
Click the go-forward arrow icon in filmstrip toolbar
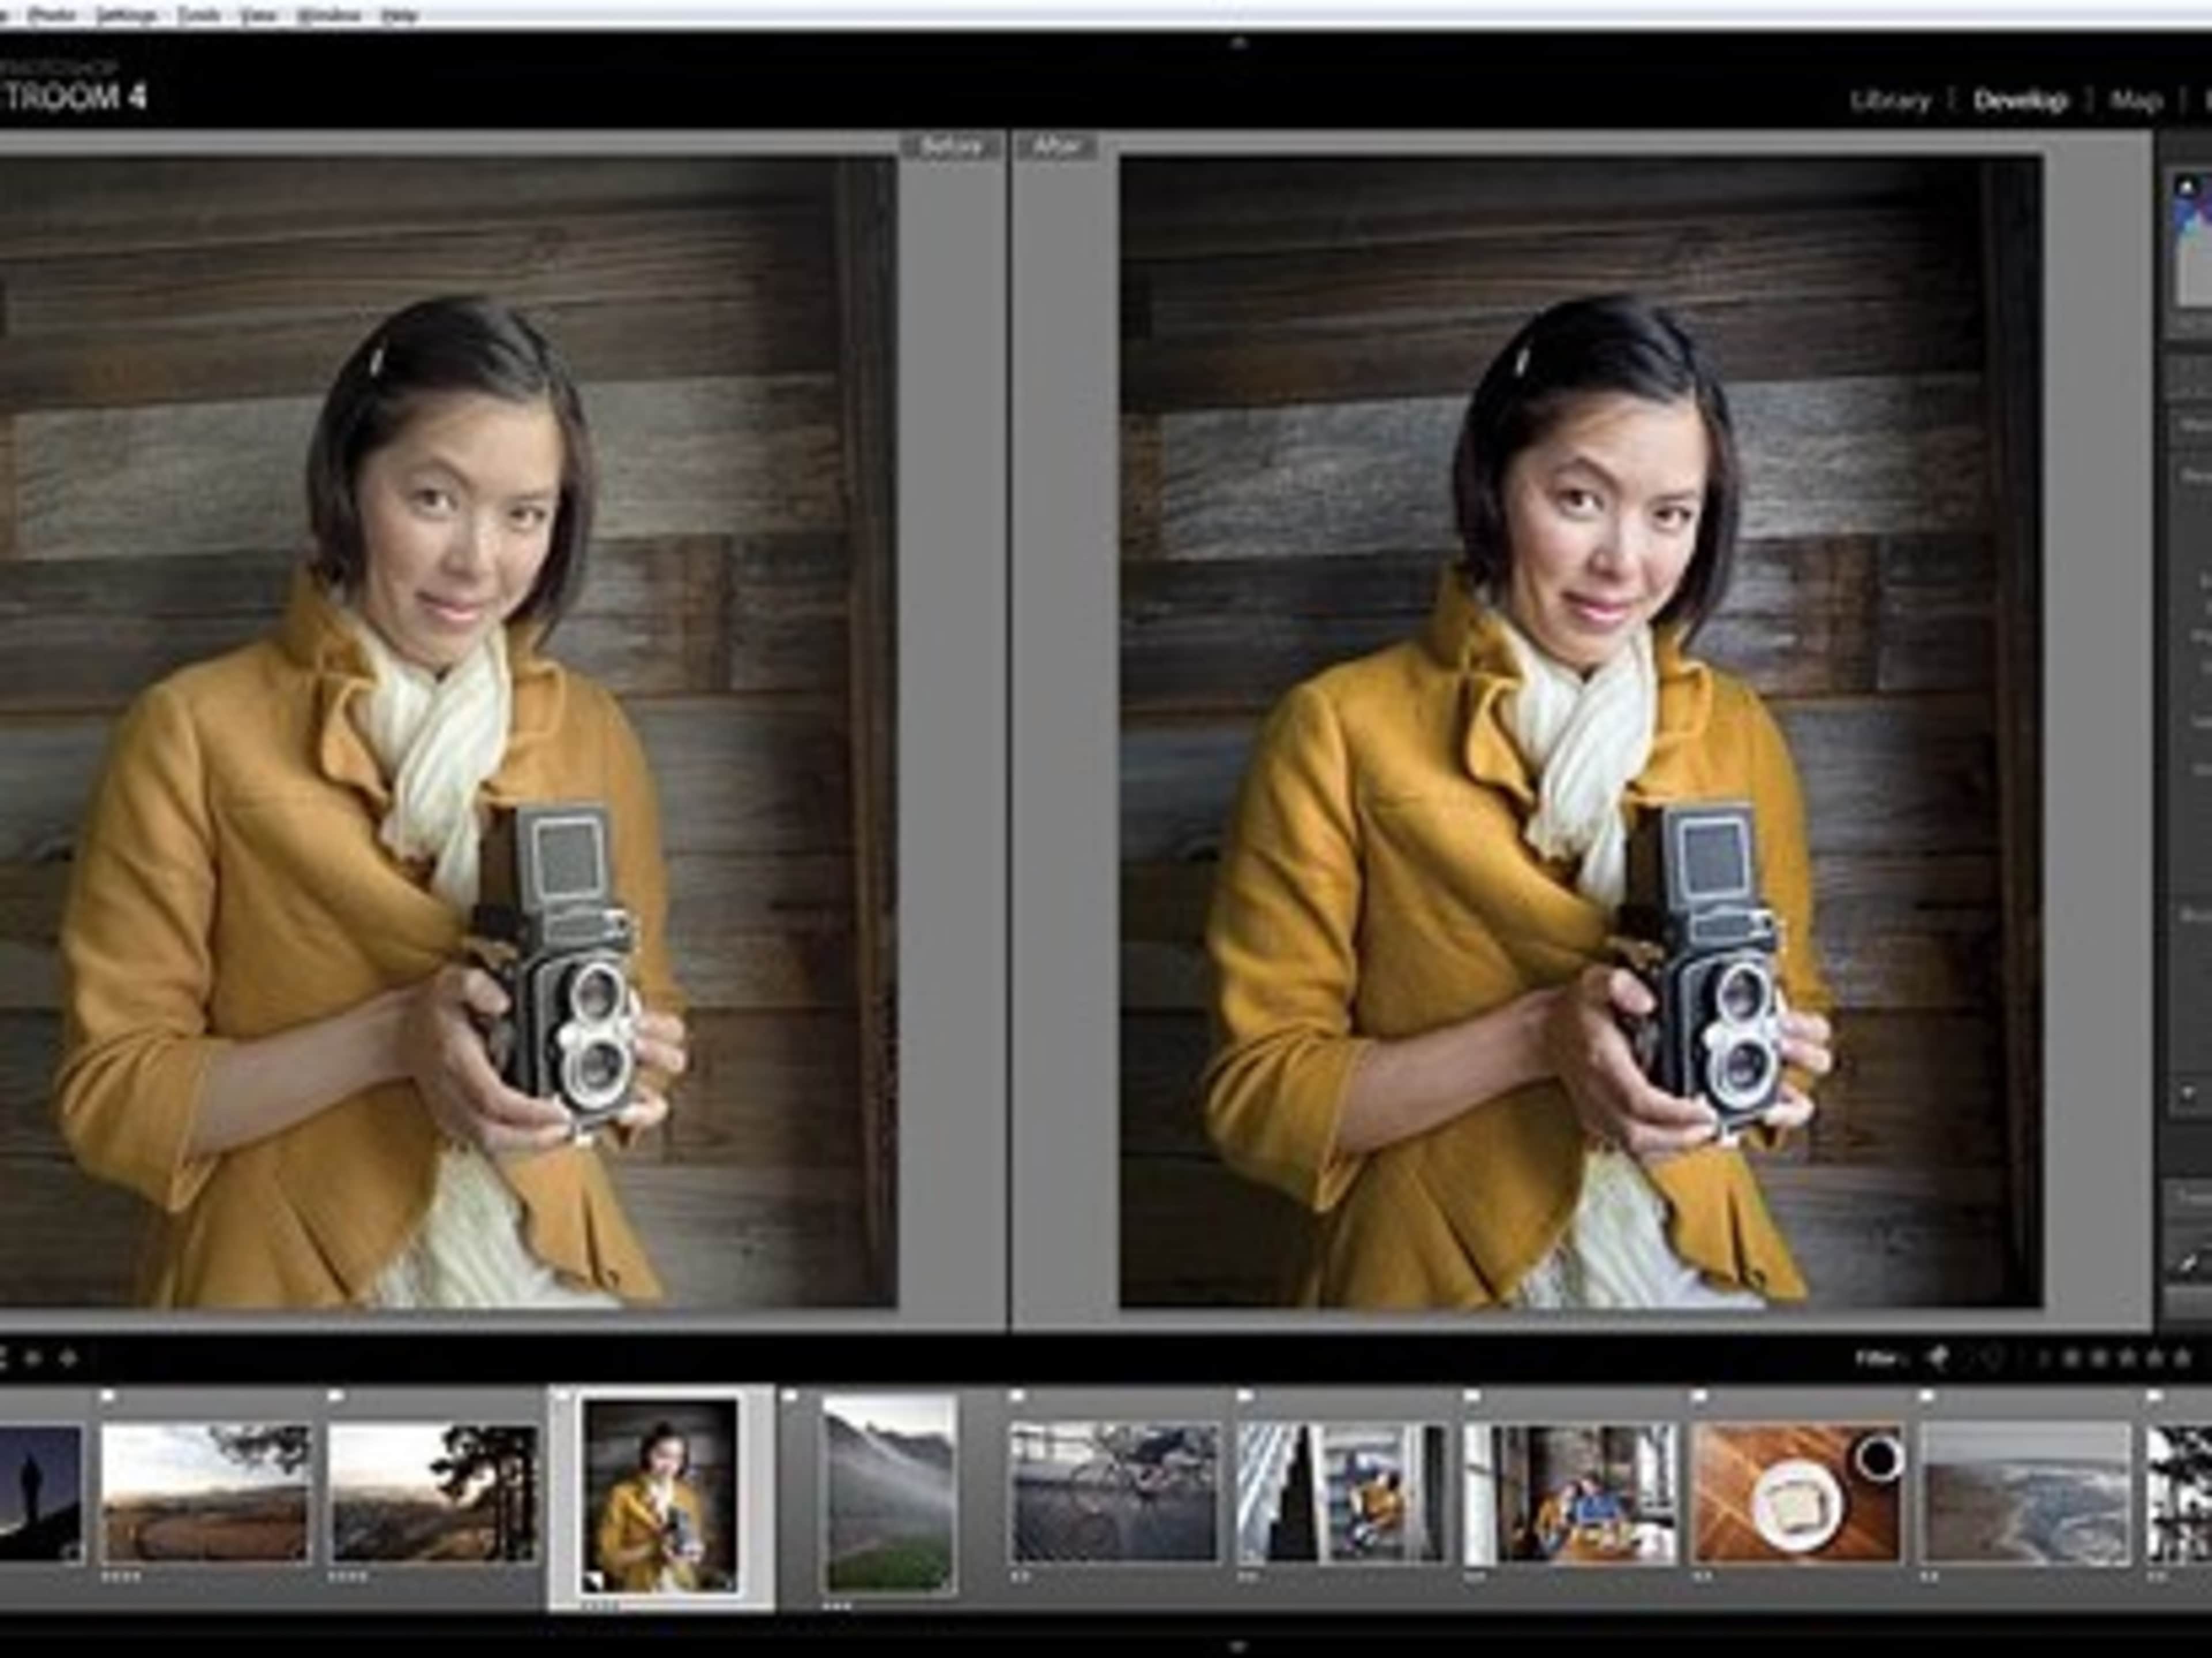68,1358
